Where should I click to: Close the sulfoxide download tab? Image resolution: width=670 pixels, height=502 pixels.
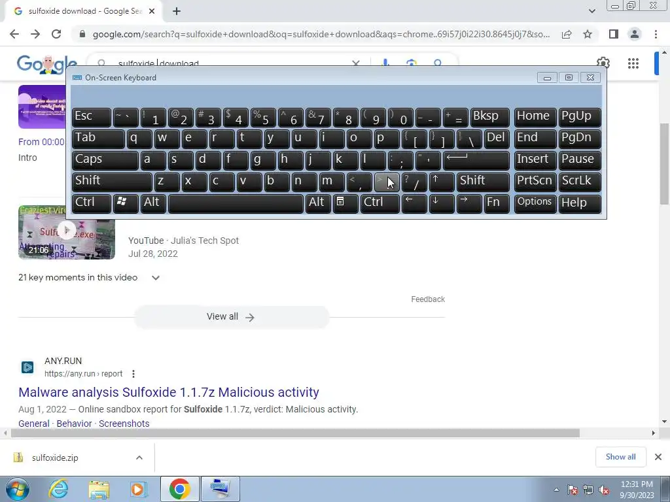(152, 11)
